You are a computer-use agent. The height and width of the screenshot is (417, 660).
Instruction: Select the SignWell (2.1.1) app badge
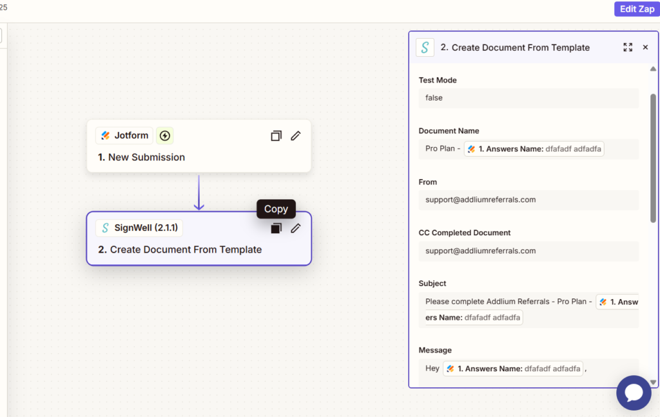coord(139,228)
